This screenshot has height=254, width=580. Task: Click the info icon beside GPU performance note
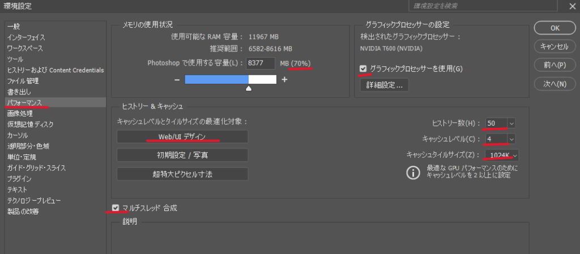click(x=412, y=172)
